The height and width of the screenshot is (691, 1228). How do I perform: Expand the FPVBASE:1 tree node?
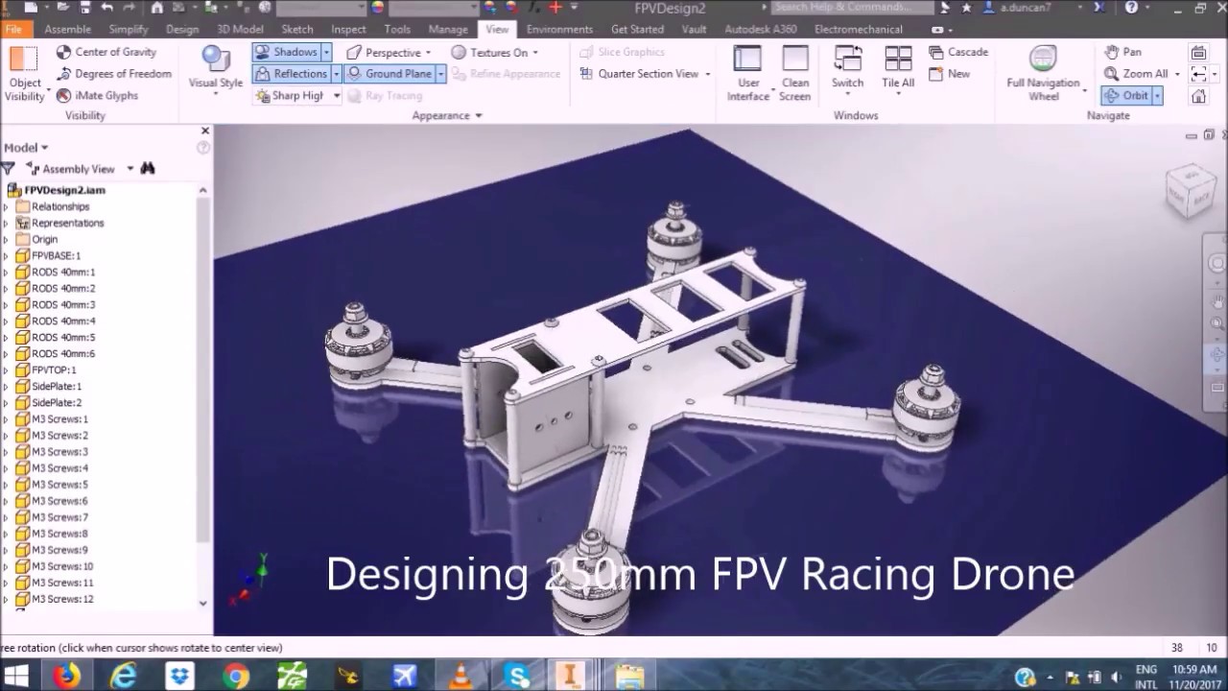(5, 256)
